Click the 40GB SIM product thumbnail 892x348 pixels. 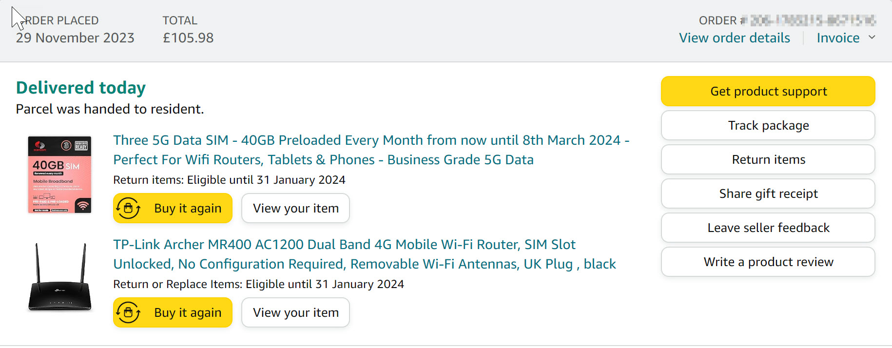pos(59,174)
